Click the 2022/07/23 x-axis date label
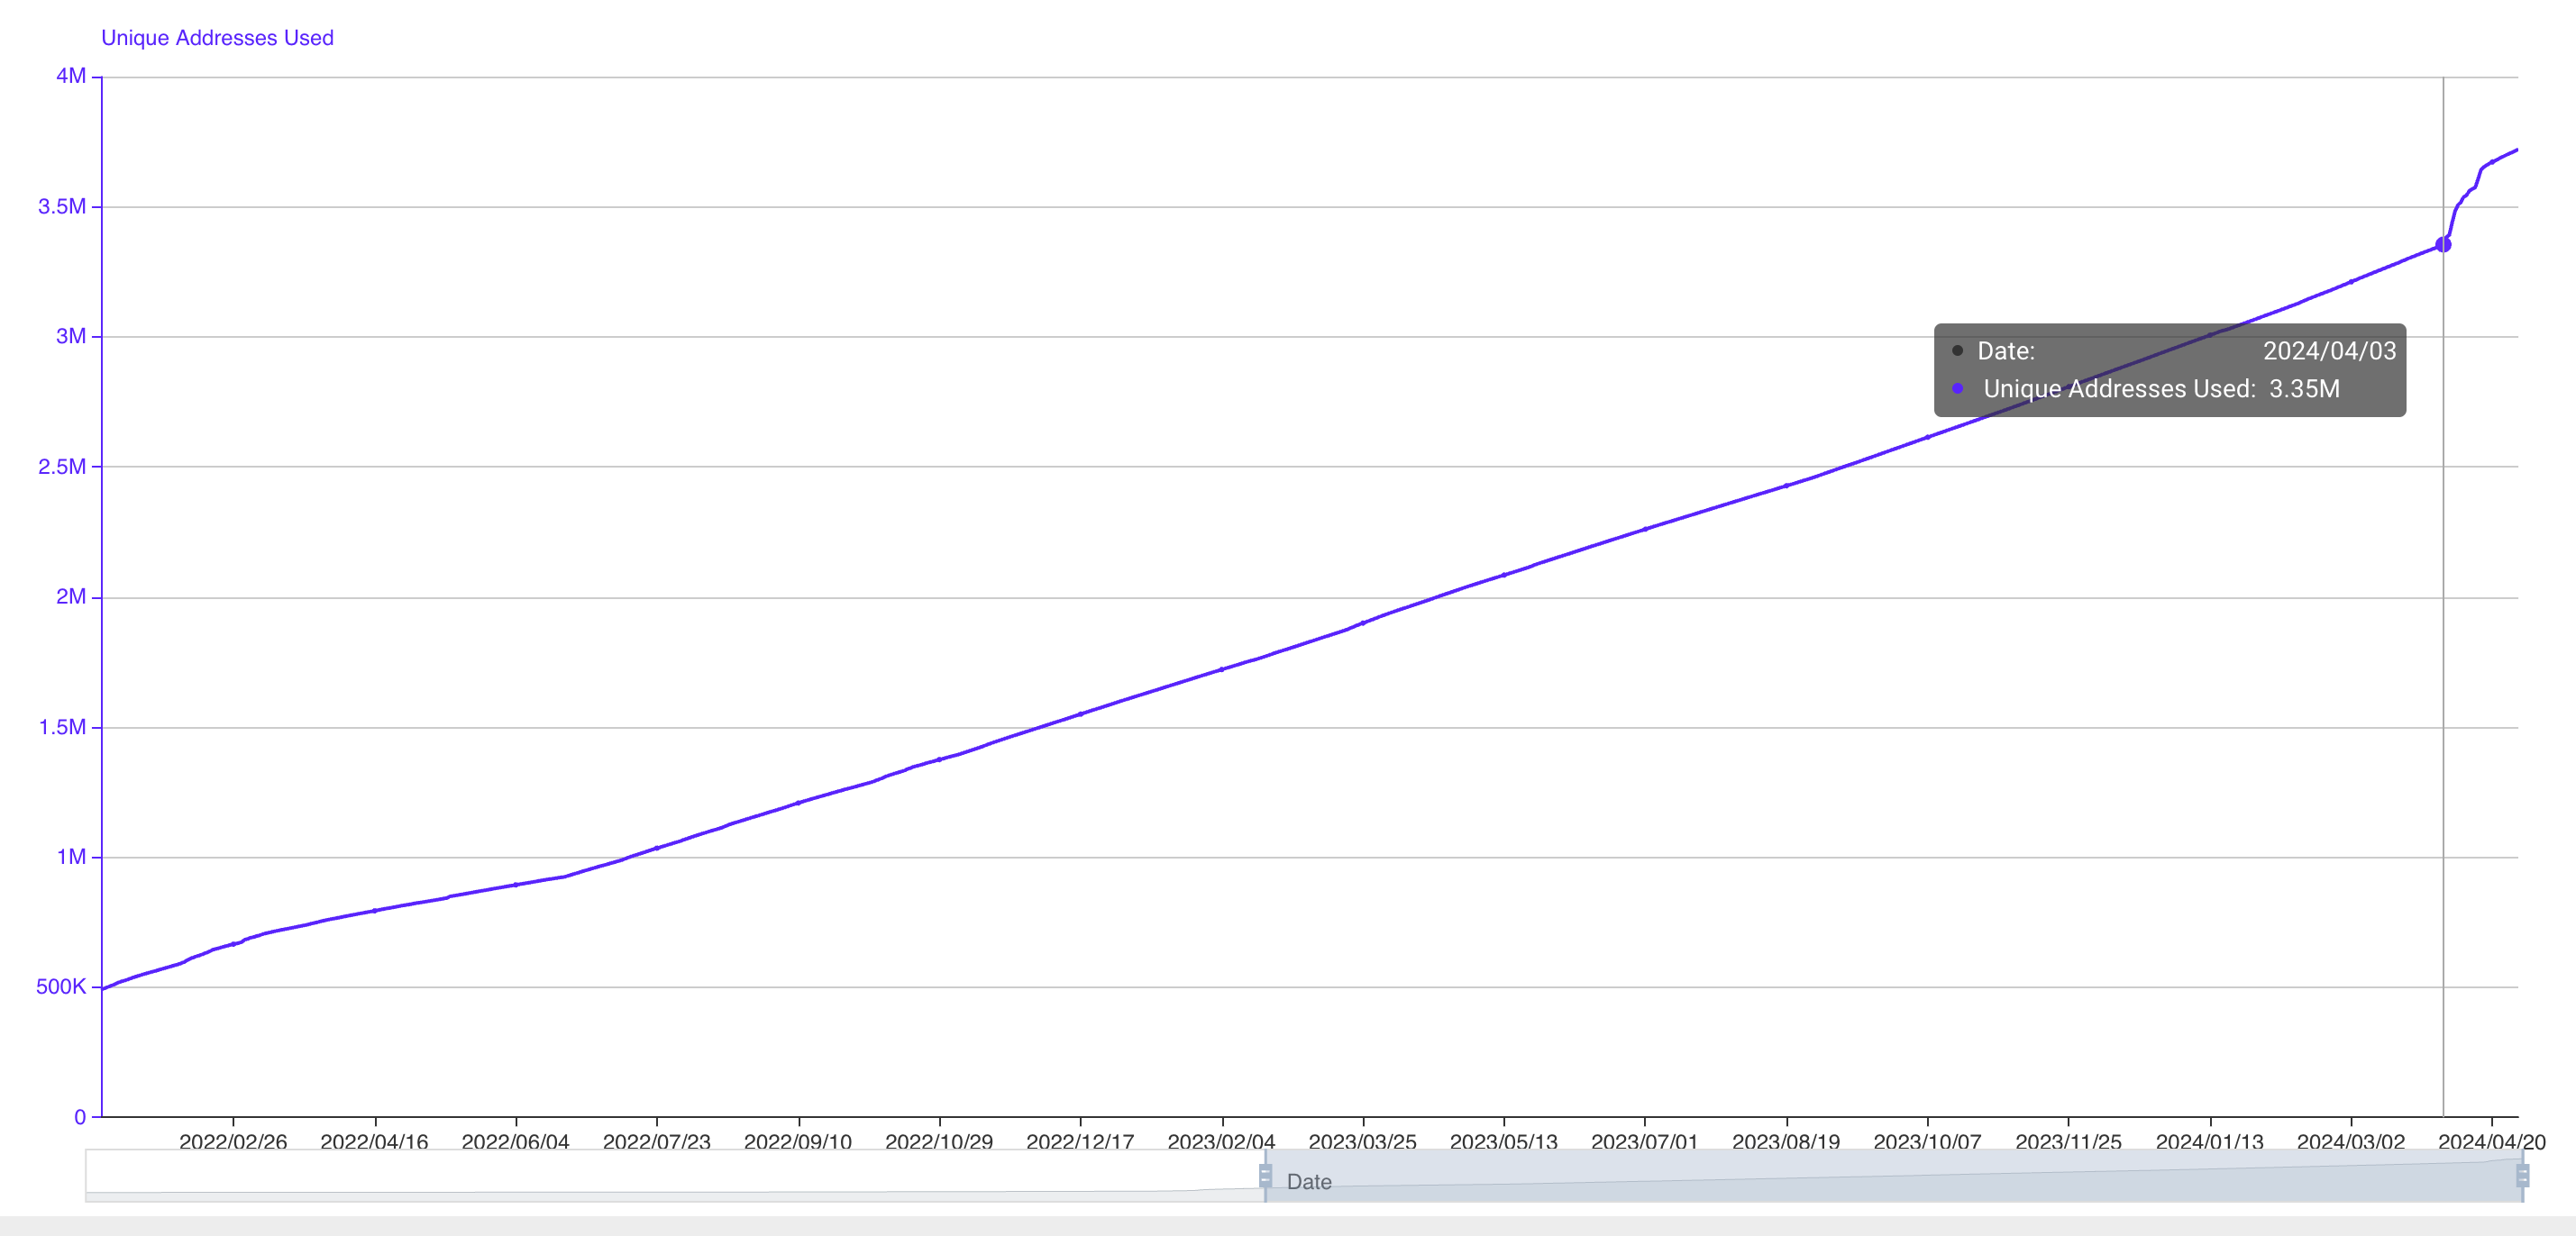Image resolution: width=2576 pixels, height=1236 pixels. pyautogui.click(x=656, y=1141)
